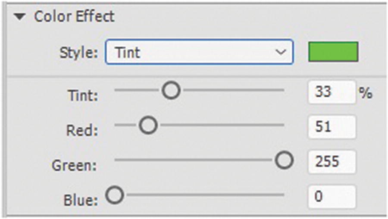
Task: Click the chevron arrow in Style combo box
Action: click(x=281, y=52)
